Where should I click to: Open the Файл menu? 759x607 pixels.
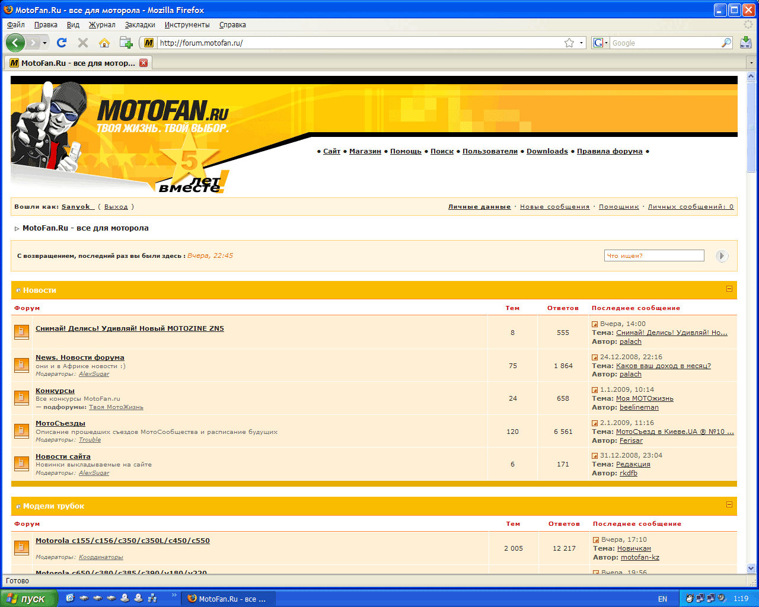pos(16,25)
